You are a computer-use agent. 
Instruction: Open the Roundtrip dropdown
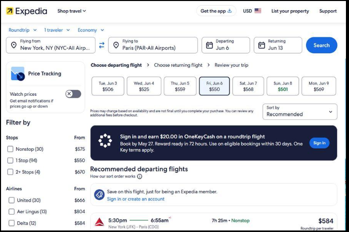(22, 30)
